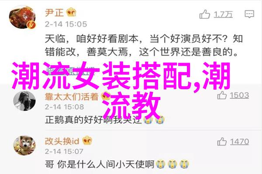
Task: Tap the crown badge beside 靠太太们活着
Action: (106, 96)
